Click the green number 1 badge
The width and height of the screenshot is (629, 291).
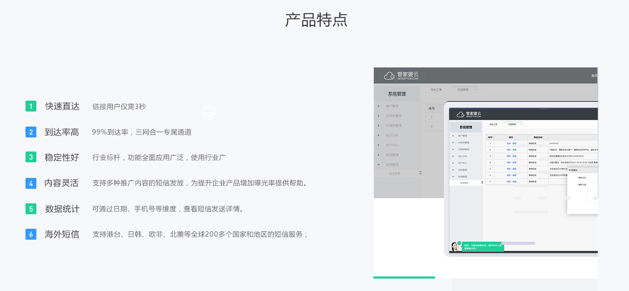(x=31, y=106)
